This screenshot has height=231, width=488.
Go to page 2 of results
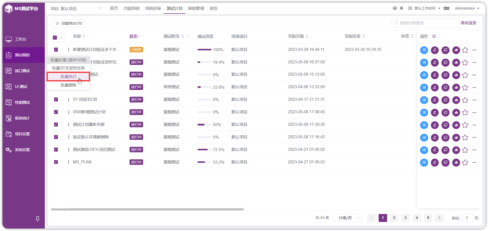point(394,218)
